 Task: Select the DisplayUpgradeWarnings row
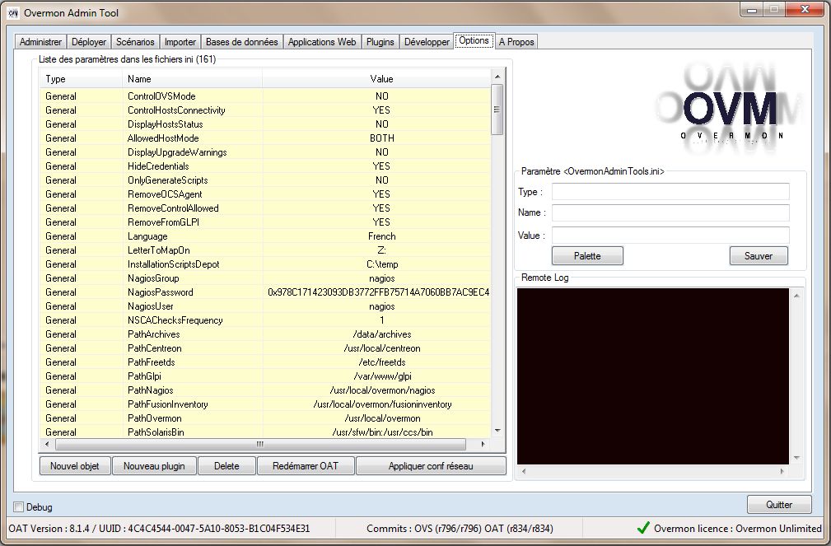coord(265,152)
